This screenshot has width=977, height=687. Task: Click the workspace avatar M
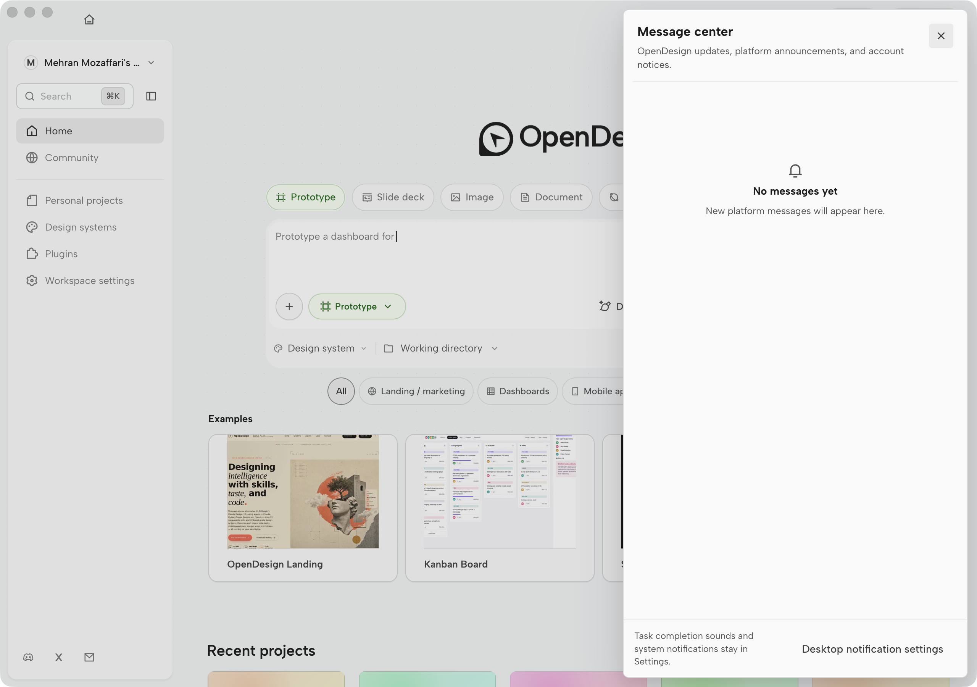(31, 63)
